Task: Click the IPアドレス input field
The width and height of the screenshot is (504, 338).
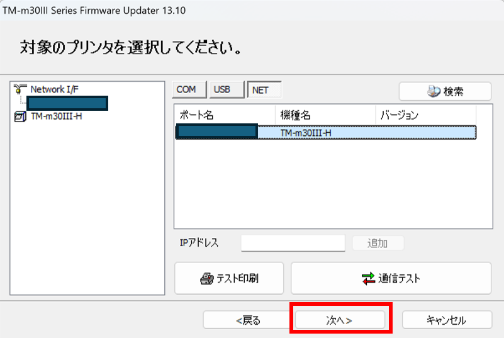Action: coord(293,243)
